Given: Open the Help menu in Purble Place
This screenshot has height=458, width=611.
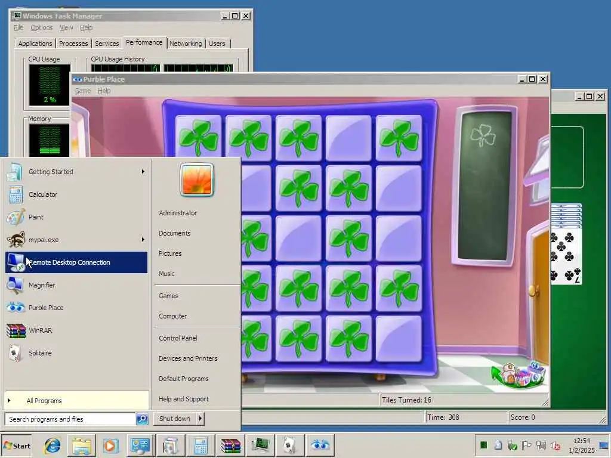Looking at the screenshot, I should click(x=104, y=91).
